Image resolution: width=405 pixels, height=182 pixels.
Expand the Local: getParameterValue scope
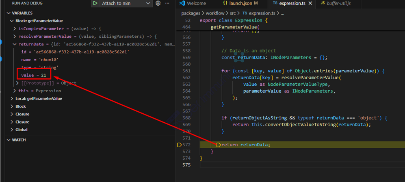click(x=12, y=99)
